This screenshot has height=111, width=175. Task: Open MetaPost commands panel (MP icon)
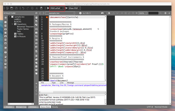coord(5,60)
